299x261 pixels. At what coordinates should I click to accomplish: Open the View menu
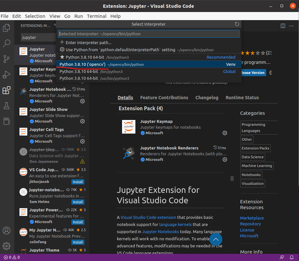[55, 16]
